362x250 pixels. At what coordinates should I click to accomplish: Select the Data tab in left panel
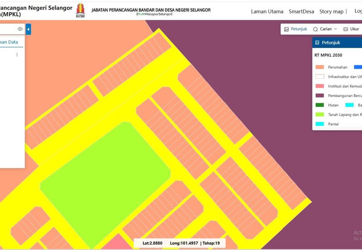tap(9, 42)
